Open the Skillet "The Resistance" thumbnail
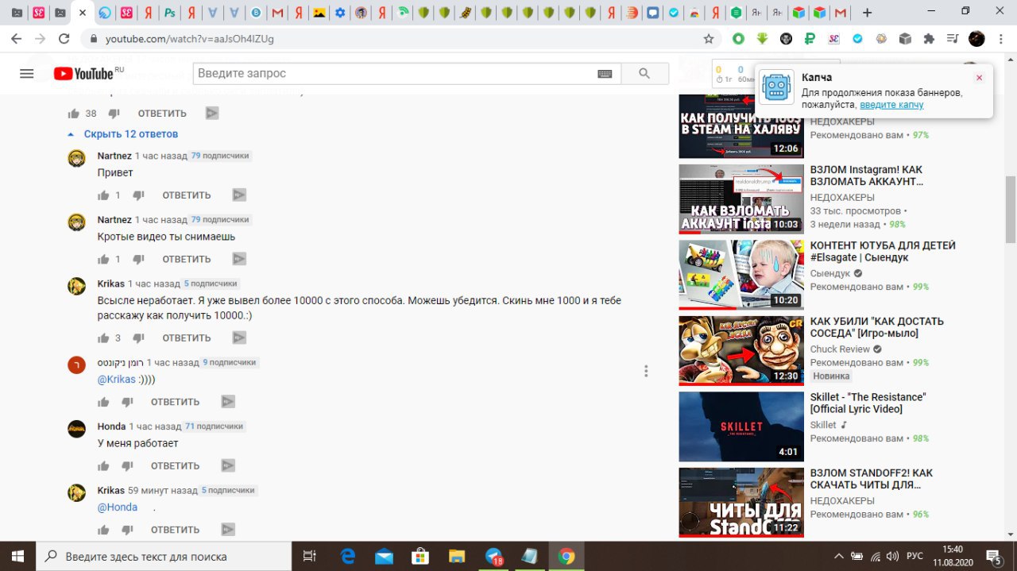1017x571 pixels. coord(741,426)
